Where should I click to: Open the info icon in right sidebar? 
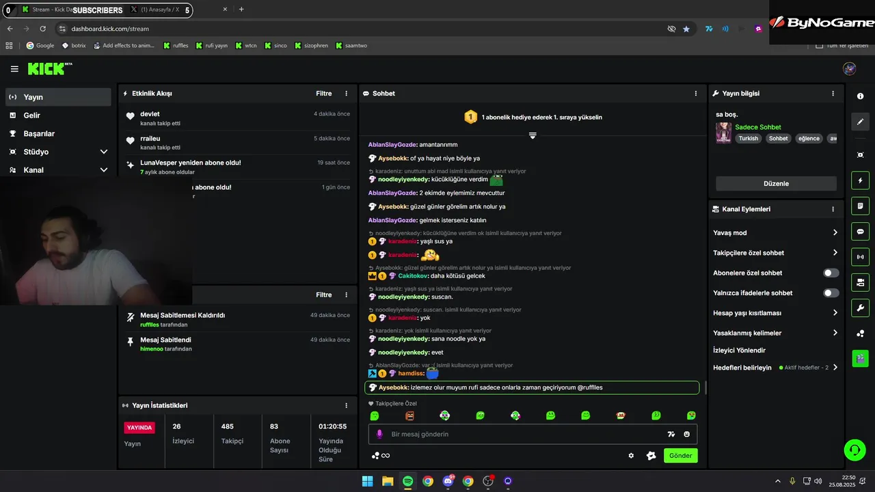click(x=861, y=96)
